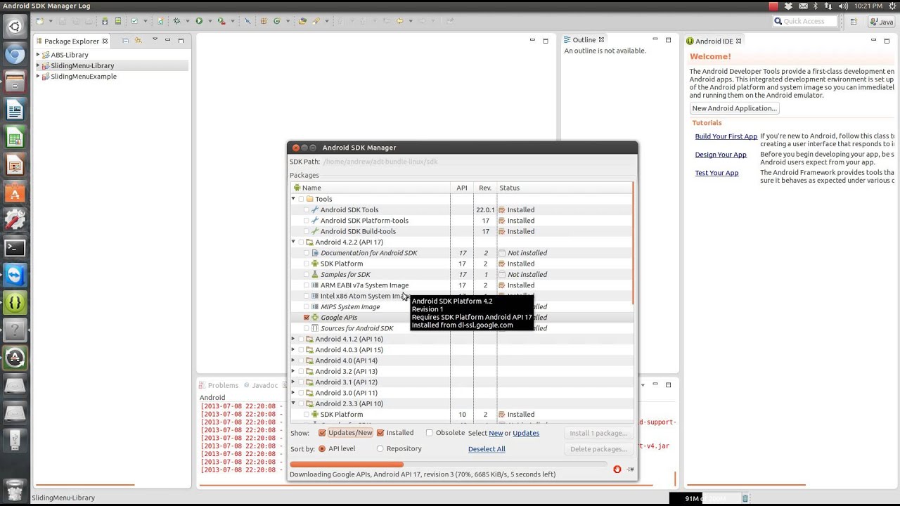Click the stop download red icon in SDK Manager
This screenshot has width=900, height=506.
coord(617,469)
